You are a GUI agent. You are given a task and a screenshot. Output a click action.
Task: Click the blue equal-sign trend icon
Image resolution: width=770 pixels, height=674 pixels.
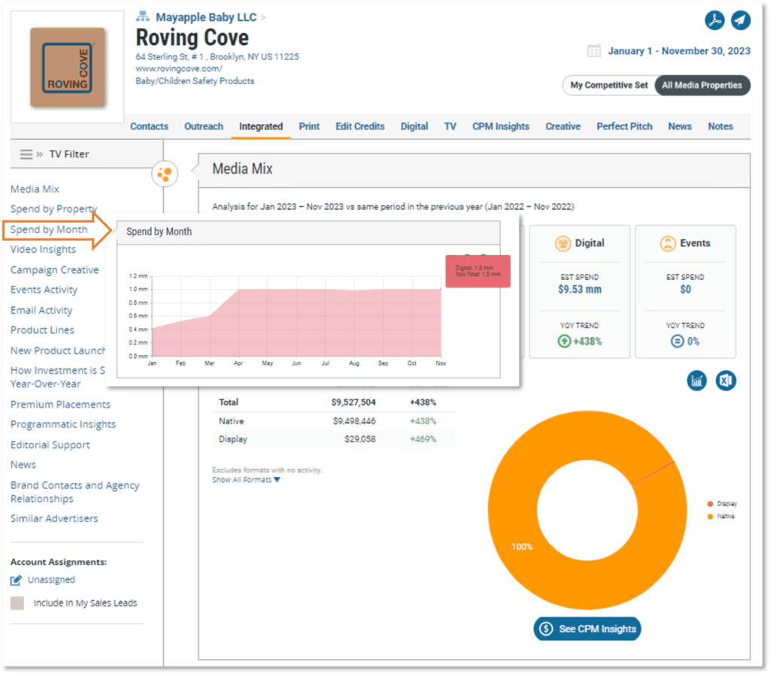(x=678, y=341)
